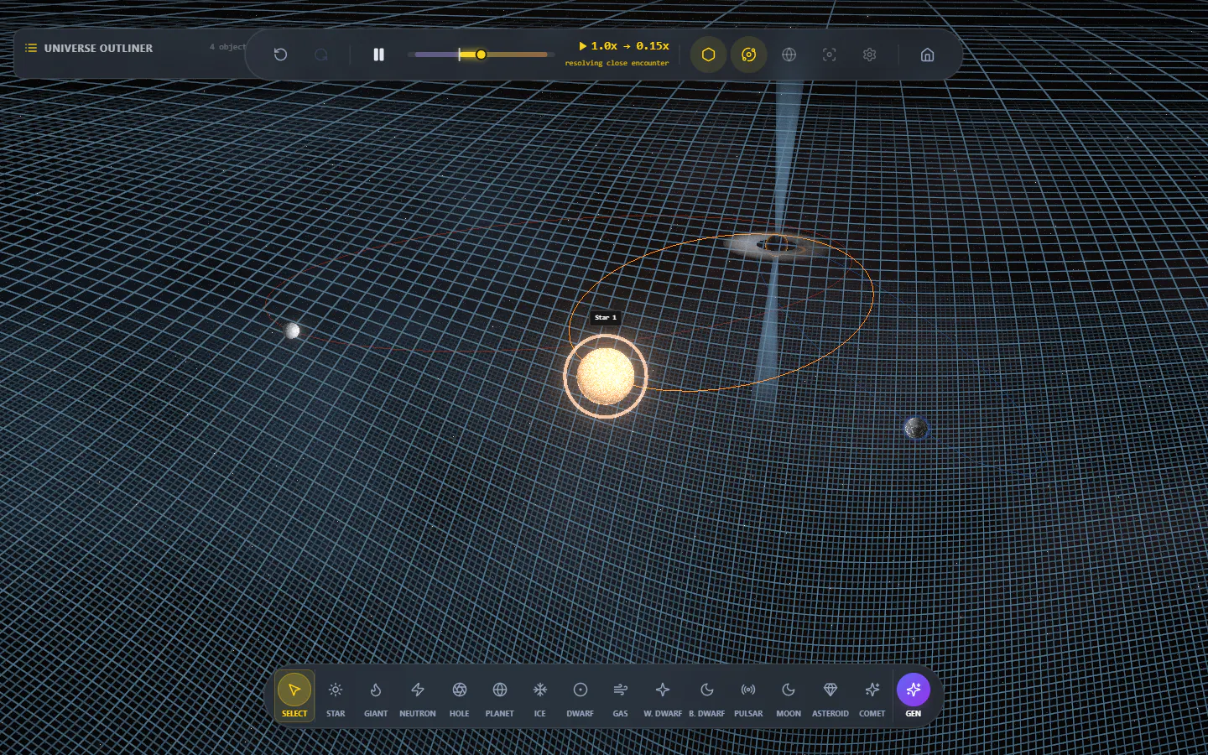Pick the Dwarf planet tool
The image size is (1208, 755).
[x=580, y=696]
